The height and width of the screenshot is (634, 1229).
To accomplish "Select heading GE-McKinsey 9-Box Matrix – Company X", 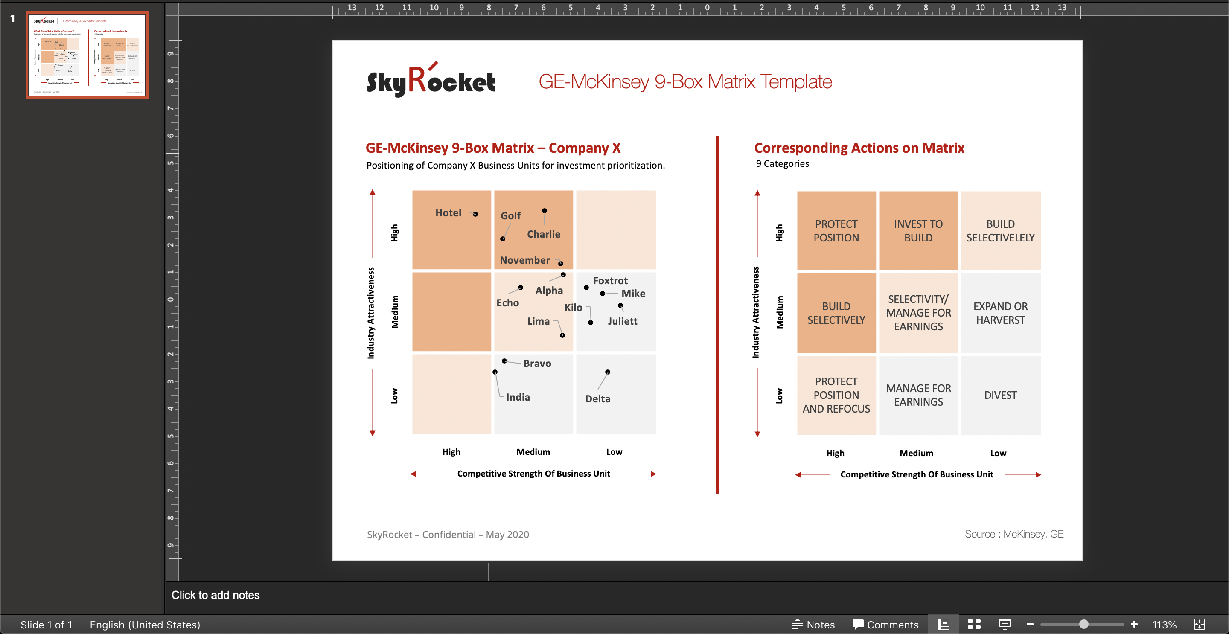I will point(493,148).
